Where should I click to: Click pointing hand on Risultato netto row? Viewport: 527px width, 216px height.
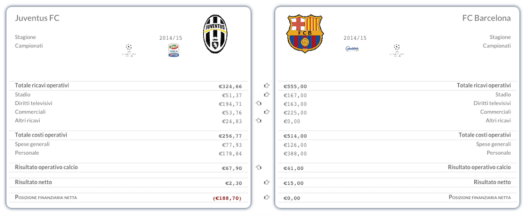pyautogui.click(x=266, y=183)
